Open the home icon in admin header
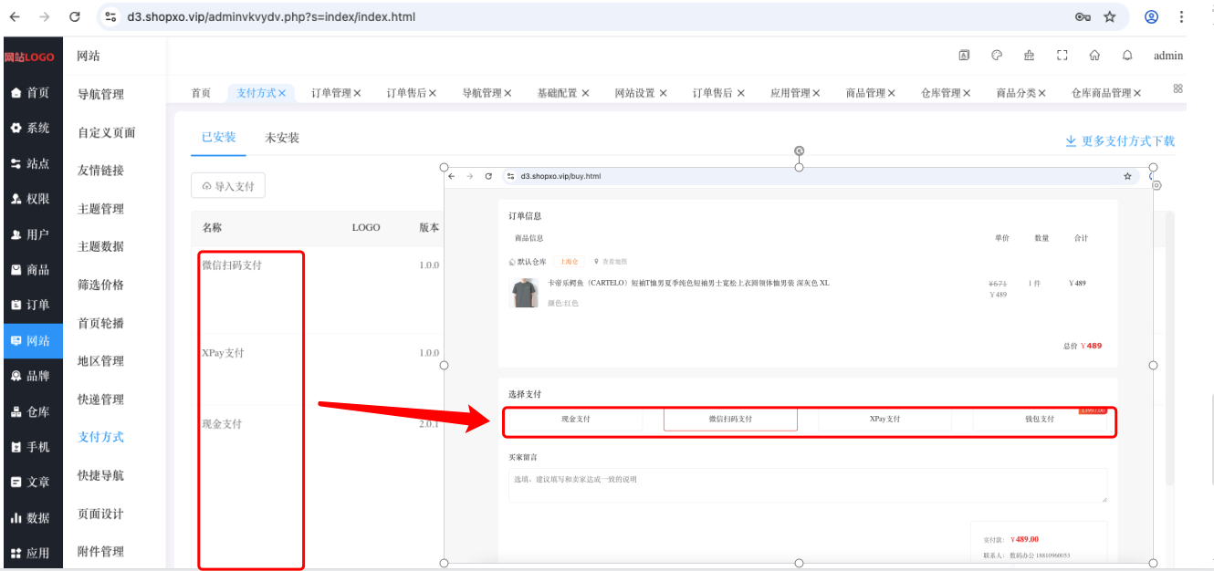This screenshot has width=1214, height=571. (1094, 55)
